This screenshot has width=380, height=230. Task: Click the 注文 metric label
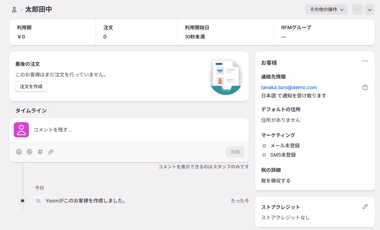[108, 28]
